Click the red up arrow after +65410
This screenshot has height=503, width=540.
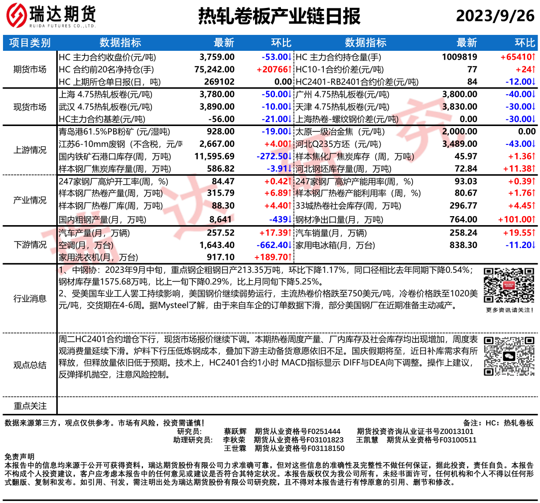(534, 57)
